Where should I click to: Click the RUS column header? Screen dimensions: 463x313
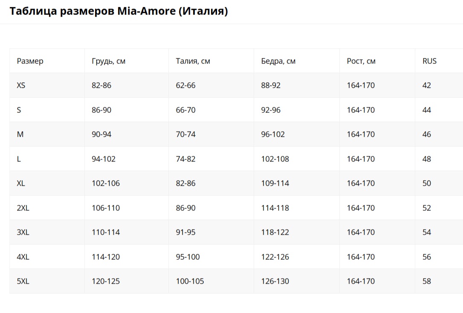pyautogui.click(x=429, y=61)
